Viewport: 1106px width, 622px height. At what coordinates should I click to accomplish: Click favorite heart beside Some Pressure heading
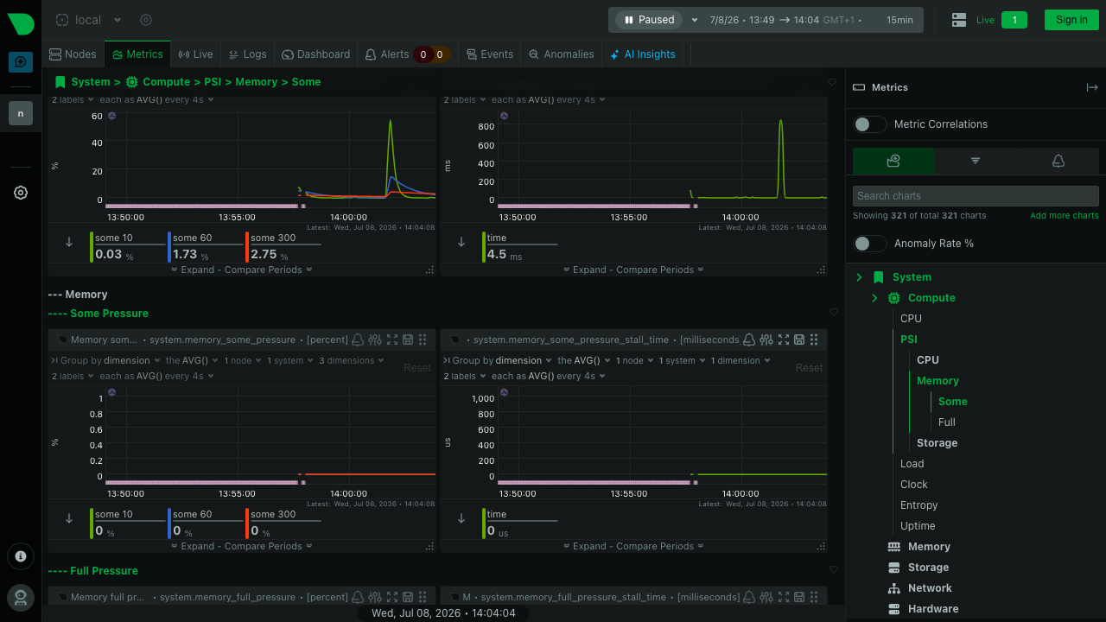(x=833, y=313)
